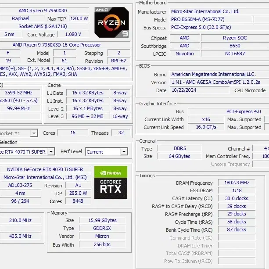
Task: Click the GPU 4 nm technology value
Action: [20, 193]
